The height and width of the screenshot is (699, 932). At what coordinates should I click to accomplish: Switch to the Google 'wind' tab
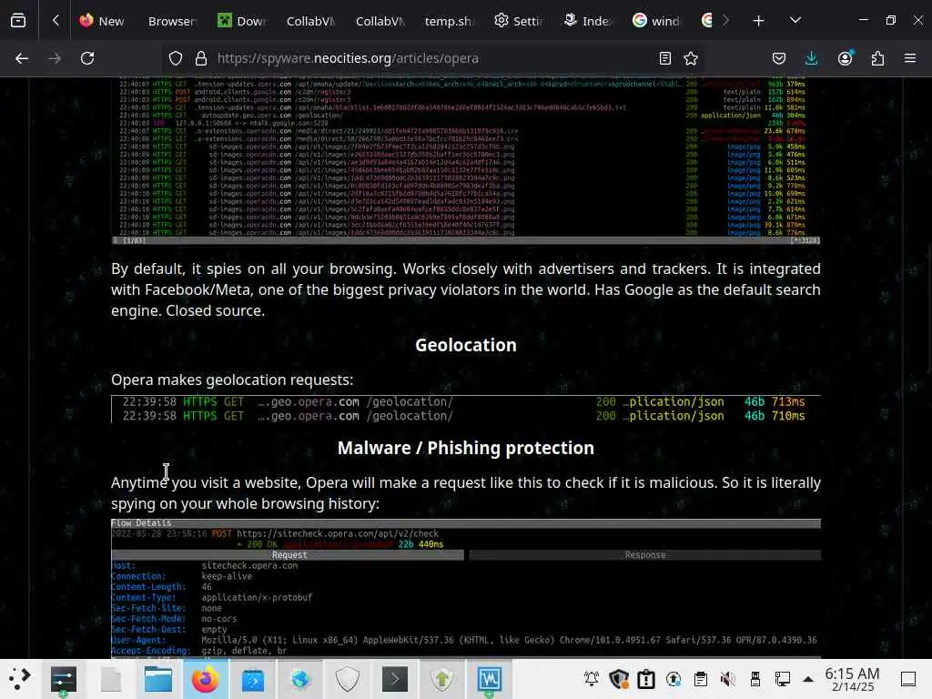coord(656,21)
